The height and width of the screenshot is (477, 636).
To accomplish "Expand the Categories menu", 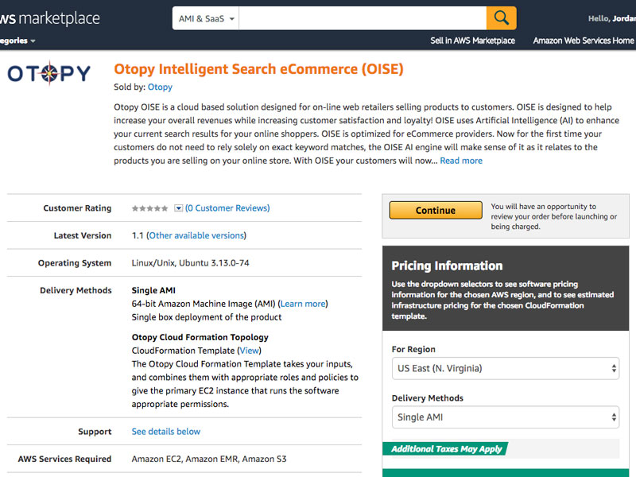I will click(17, 41).
